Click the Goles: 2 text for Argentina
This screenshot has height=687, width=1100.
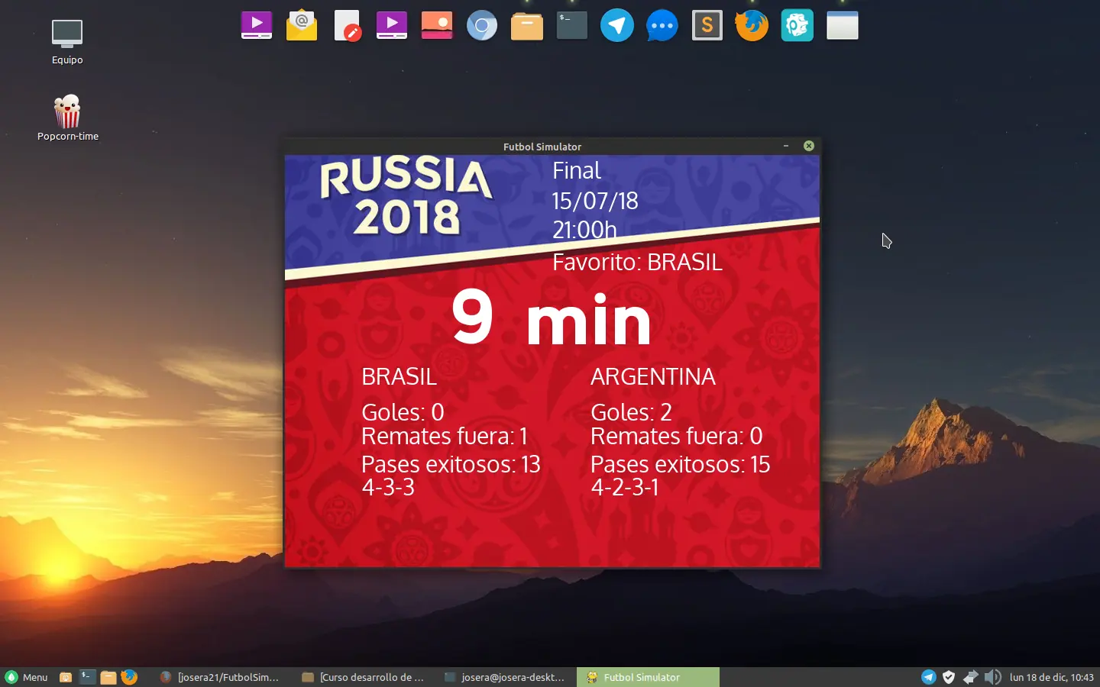631,412
